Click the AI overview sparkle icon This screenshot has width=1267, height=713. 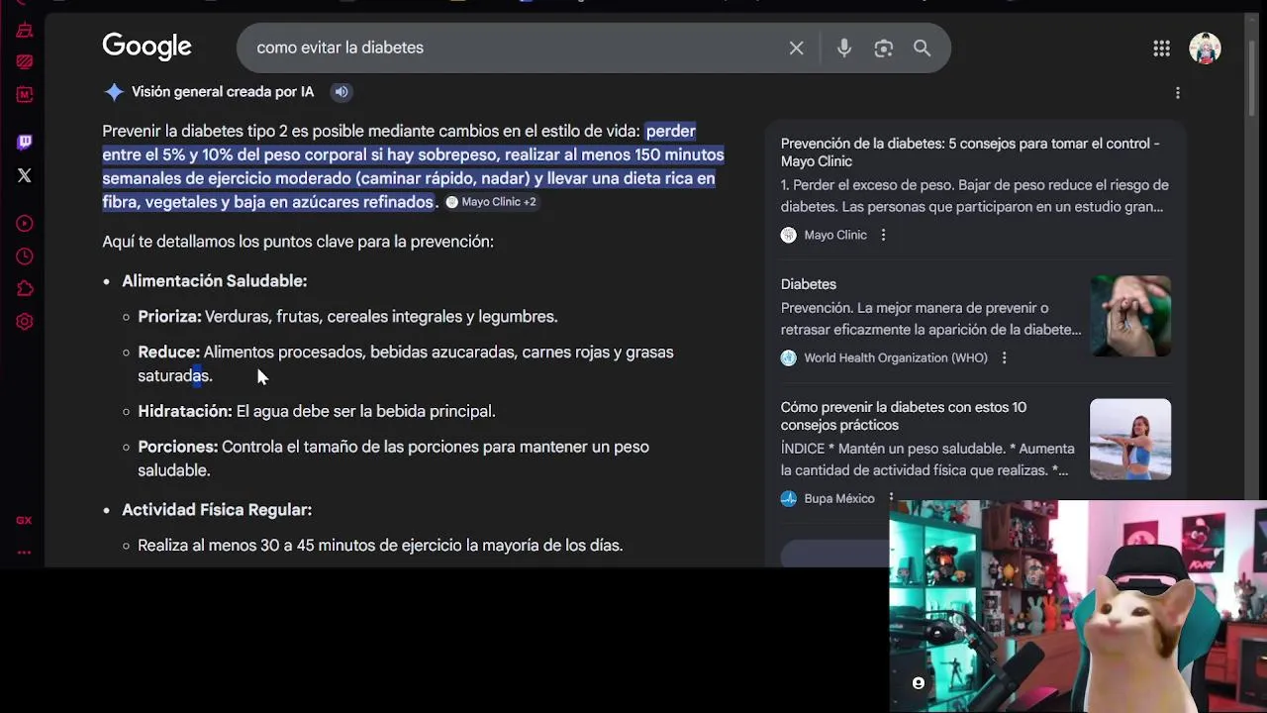[114, 92]
